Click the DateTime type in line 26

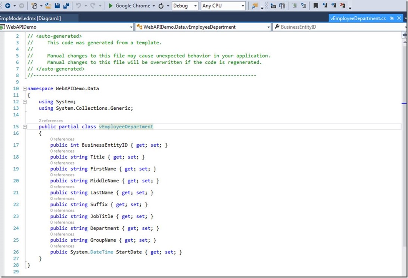[102, 252]
